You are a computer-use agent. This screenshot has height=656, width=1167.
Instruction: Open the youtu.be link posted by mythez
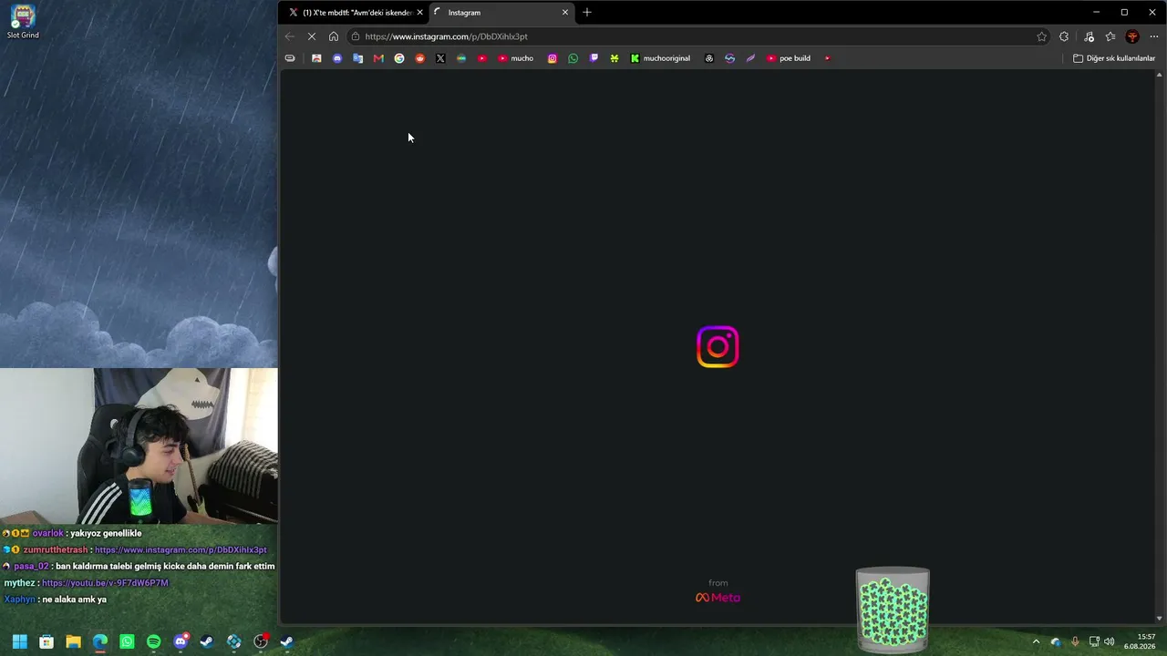105,583
